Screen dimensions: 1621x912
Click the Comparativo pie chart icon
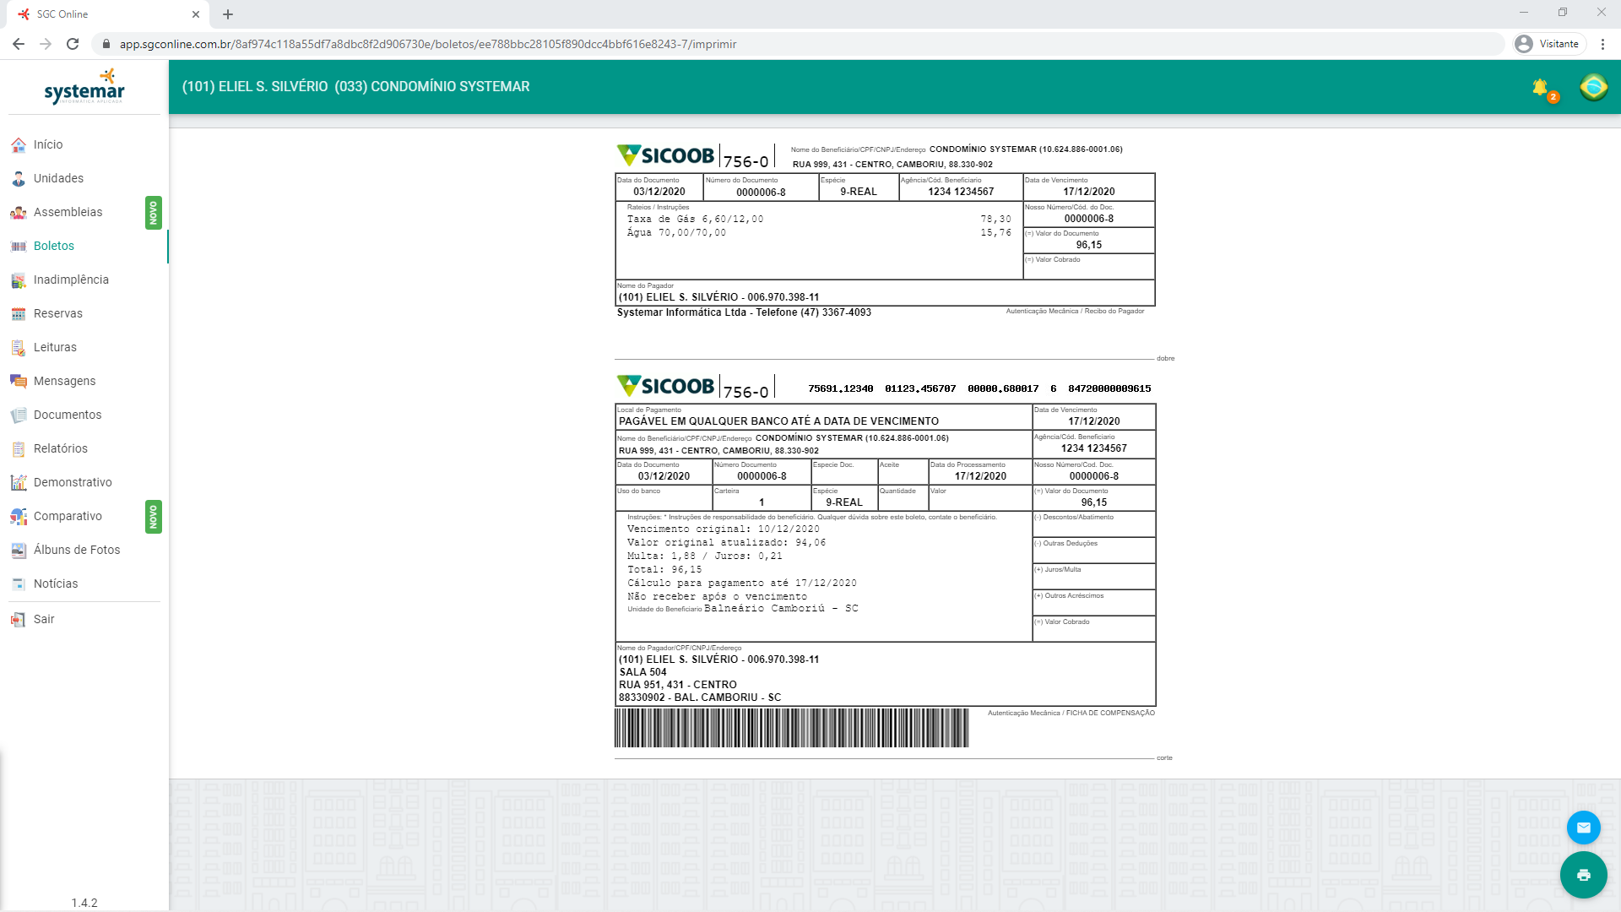[19, 516]
